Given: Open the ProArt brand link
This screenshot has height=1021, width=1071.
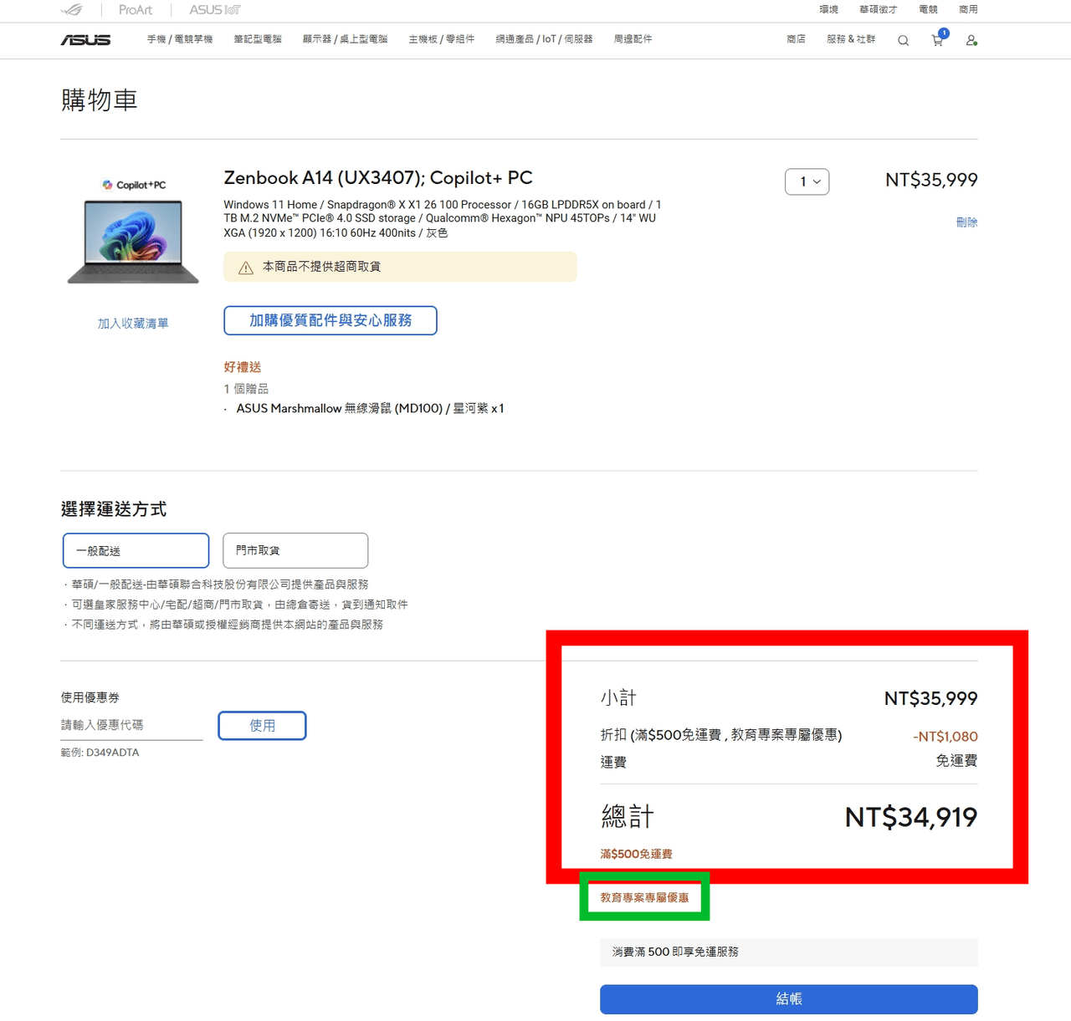Looking at the screenshot, I should (136, 10).
